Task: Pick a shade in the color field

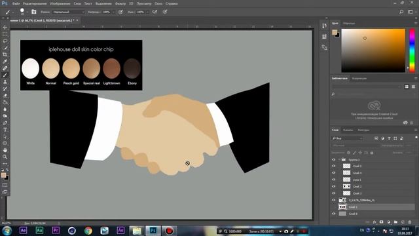Action: click(373, 50)
